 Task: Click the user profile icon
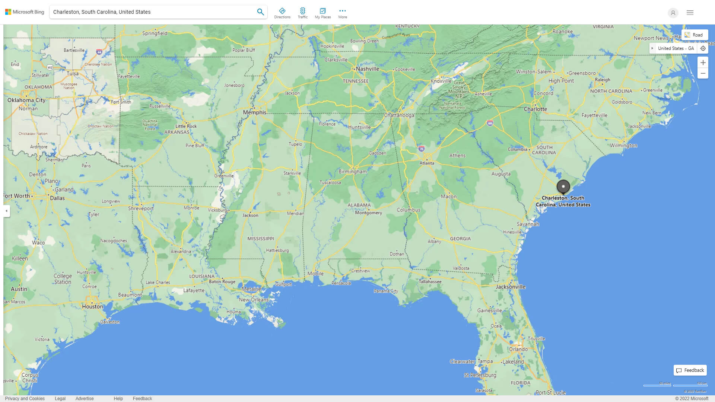673,13
